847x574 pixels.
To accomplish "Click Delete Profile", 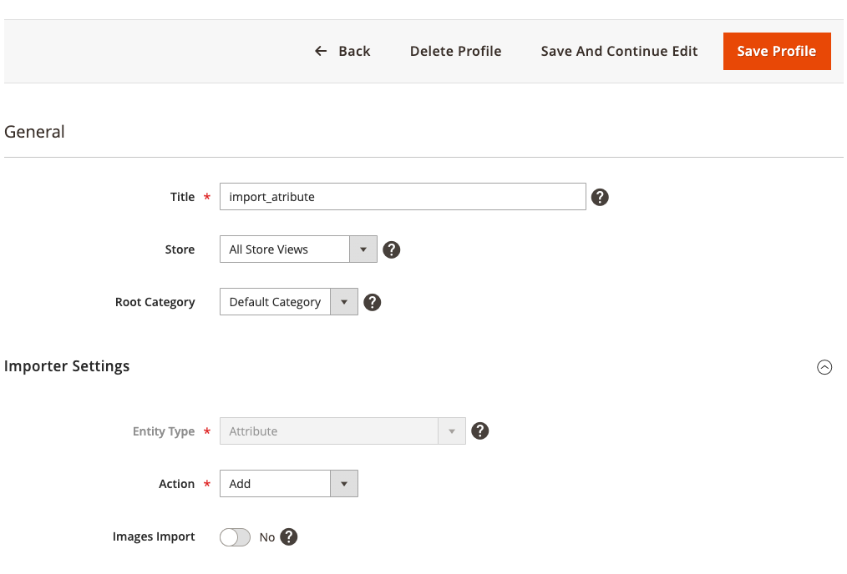I will coord(455,51).
